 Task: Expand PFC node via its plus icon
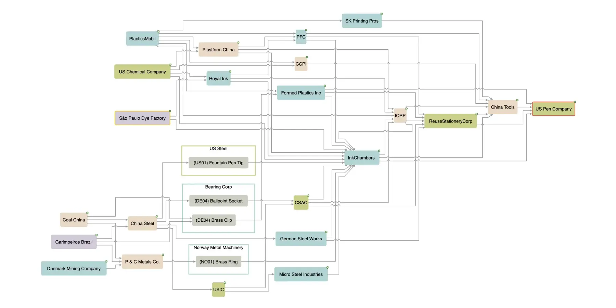coord(306,30)
